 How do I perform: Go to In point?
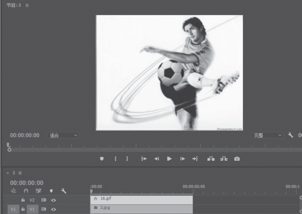point(144,159)
